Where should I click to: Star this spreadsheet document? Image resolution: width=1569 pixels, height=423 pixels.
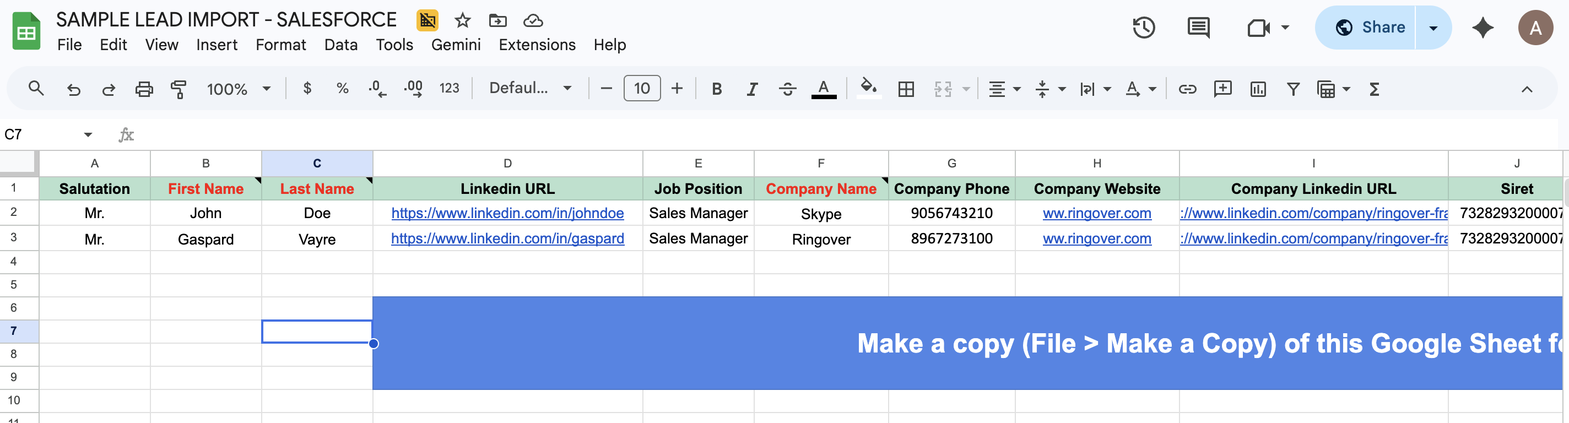462,21
